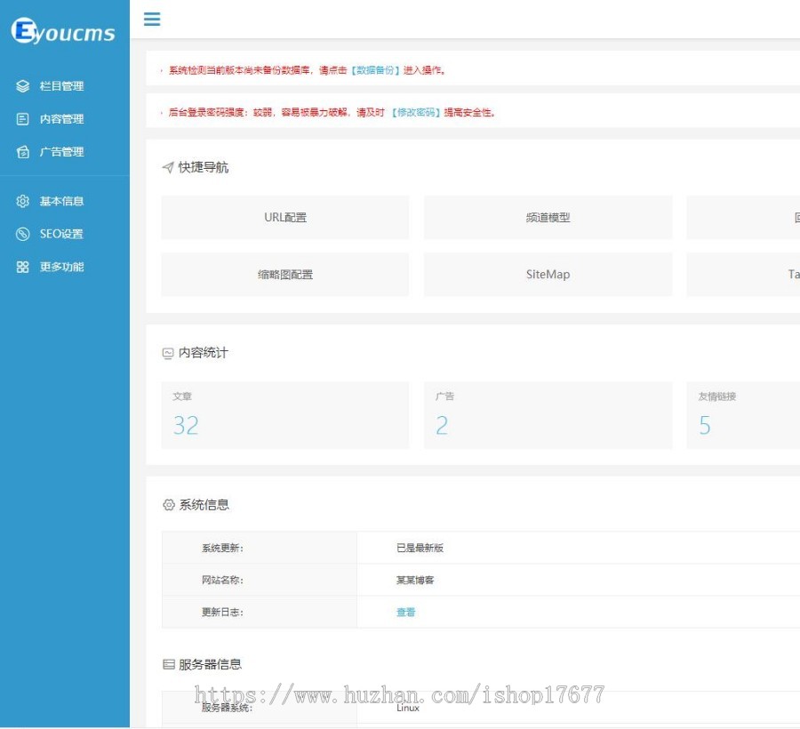The width and height of the screenshot is (800, 729).
Task: Click the 【修改密码】 link
Action: point(416,112)
